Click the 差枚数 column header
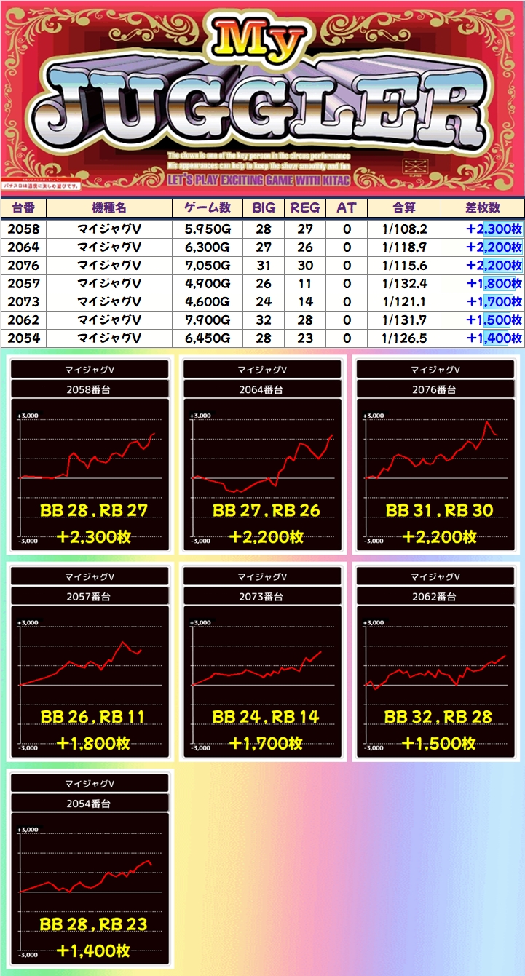 point(482,207)
